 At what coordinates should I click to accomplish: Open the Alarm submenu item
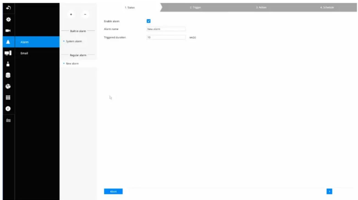tap(37, 42)
